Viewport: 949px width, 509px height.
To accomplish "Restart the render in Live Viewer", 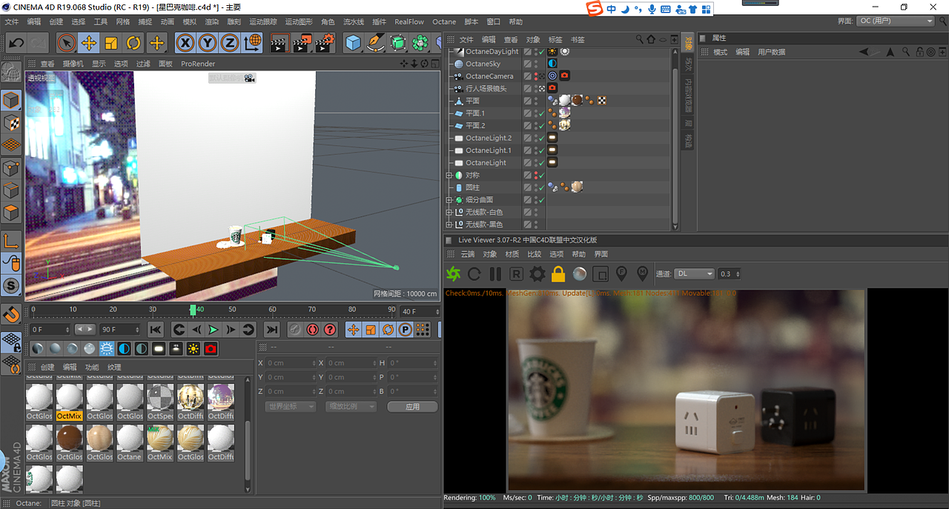I will point(474,274).
